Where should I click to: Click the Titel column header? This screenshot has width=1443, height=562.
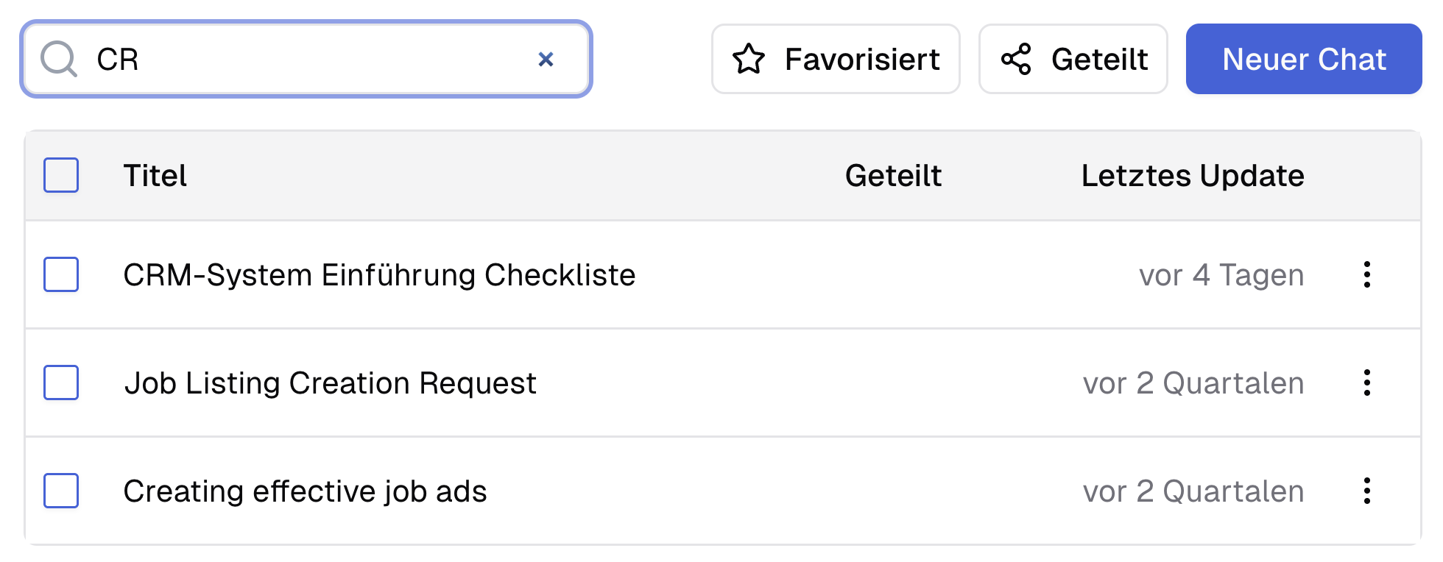pos(155,175)
